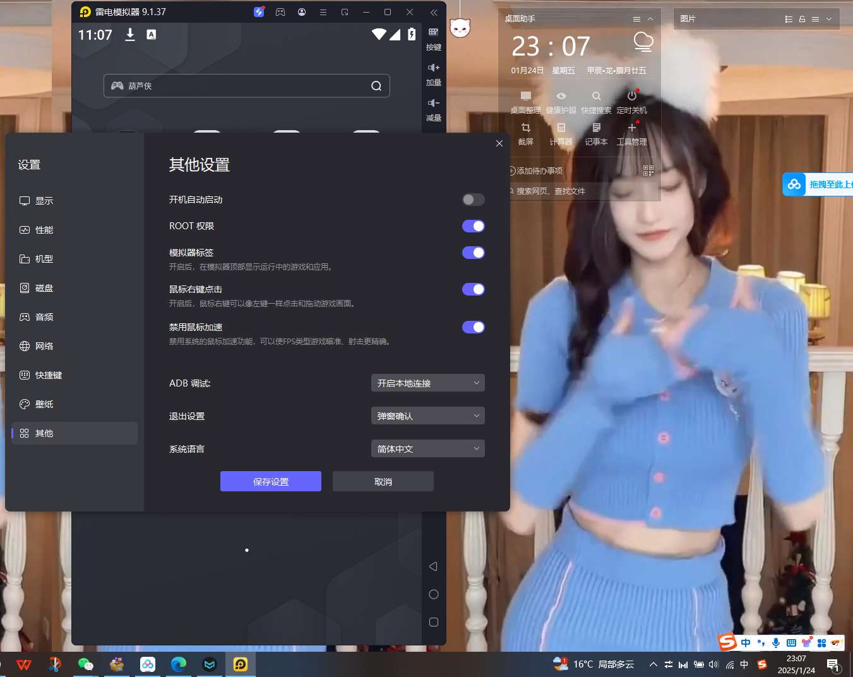Collapse the emulator side toolbar with double-chevron
Screen dimensions: 853x677
pos(434,12)
